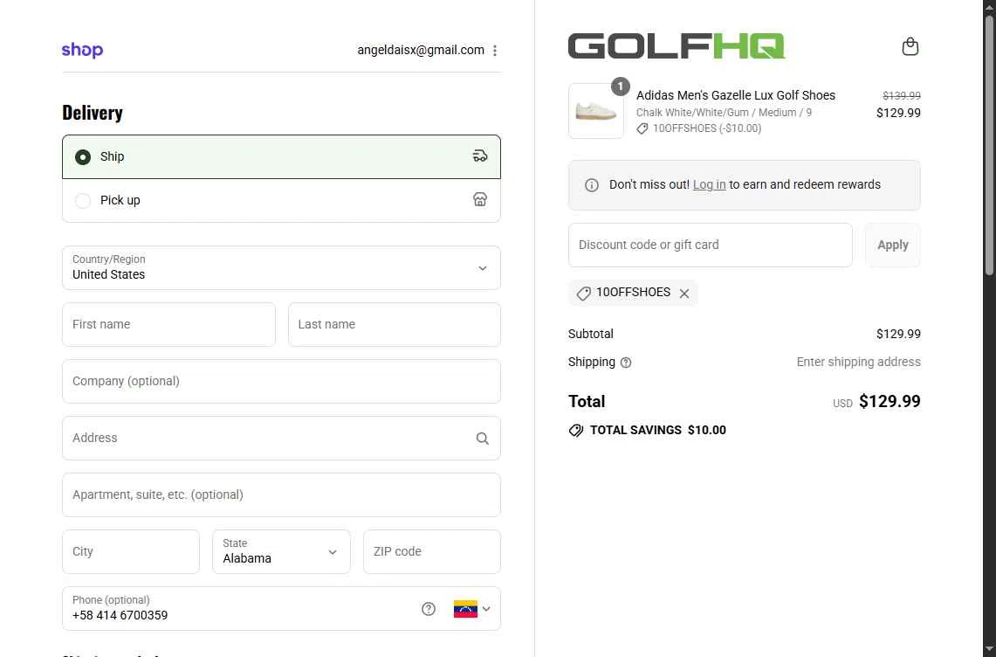Click the delivery truck icon in Ship option
Viewport: 996px width, 657px height.
point(479,156)
